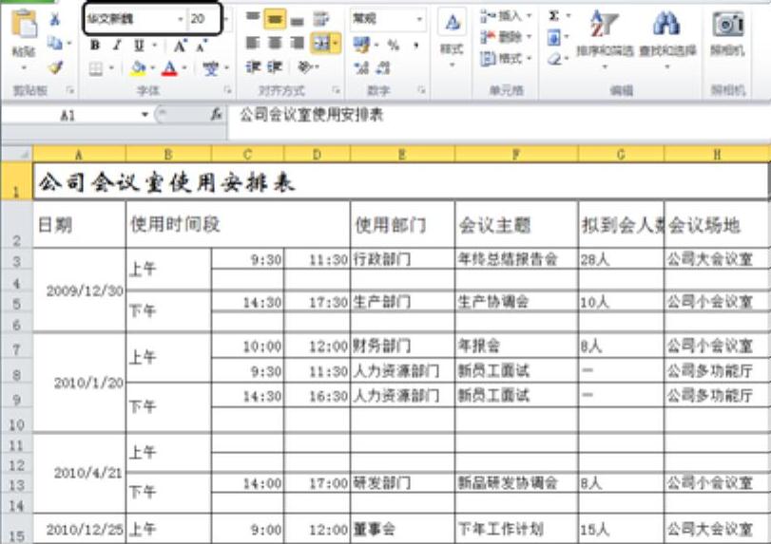The height and width of the screenshot is (544, 771).
Task: Click the text Orientation icon
Action: click(305, 67)
